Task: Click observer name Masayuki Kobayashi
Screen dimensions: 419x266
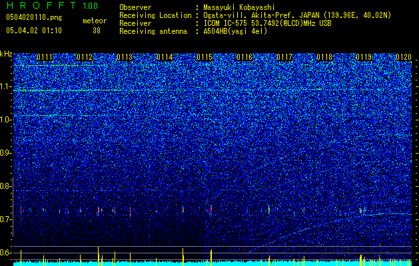Action: (239, 7)
